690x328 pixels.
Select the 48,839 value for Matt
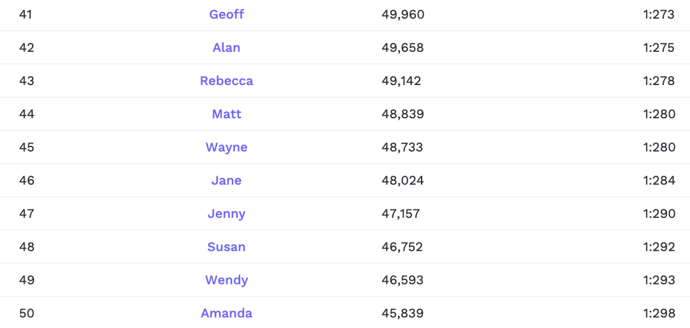402,114
